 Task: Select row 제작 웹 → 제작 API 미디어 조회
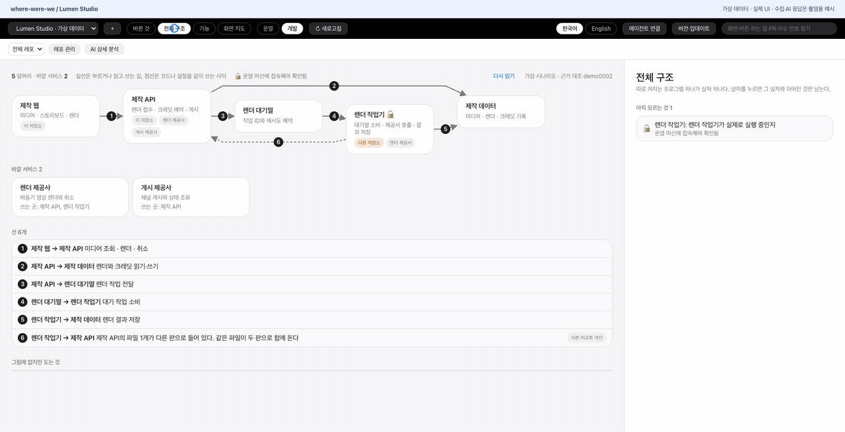tap(312, 249)
